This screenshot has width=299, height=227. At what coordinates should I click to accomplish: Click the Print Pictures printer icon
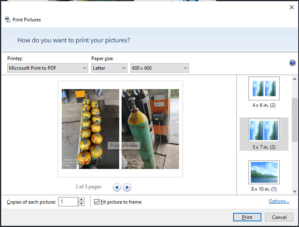(x=8, y=19)
